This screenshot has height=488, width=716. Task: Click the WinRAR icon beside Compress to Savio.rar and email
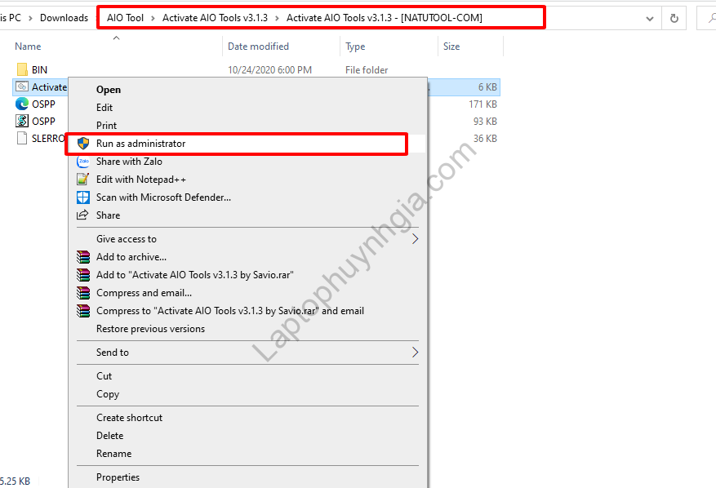(83, 311)
